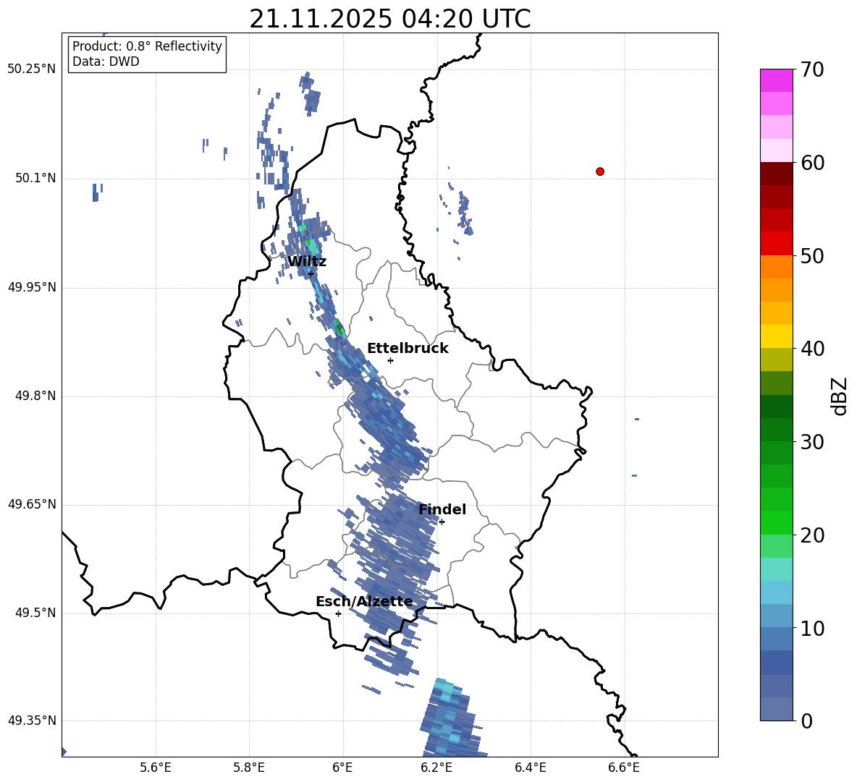Click the Wiltz city label

click(307, 262)
